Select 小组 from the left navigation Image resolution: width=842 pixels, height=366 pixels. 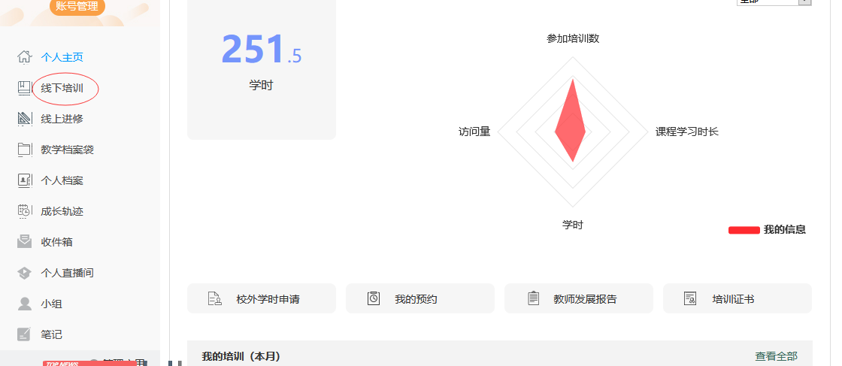click(x=51, y=304)
